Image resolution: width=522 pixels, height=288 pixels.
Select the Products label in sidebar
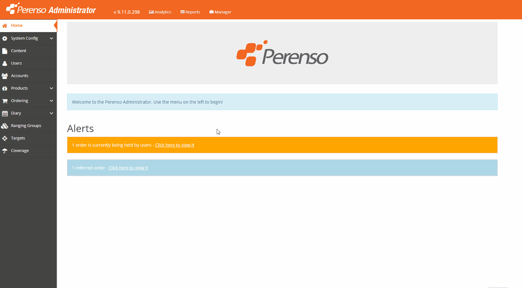click(x=19, y=88)
